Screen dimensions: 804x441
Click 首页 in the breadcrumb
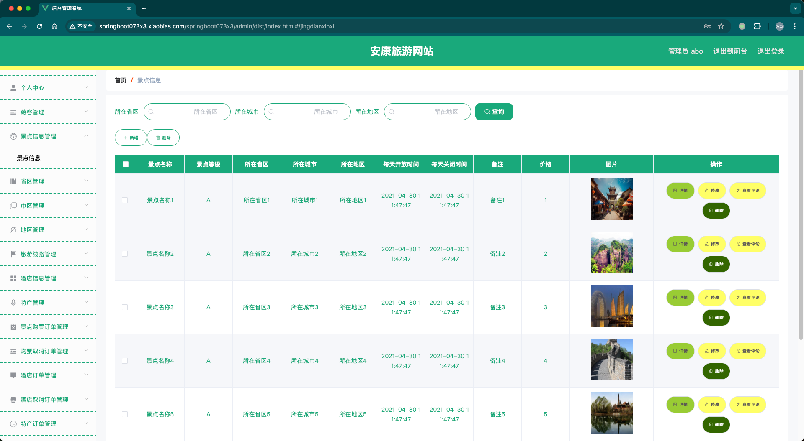pyautogui.click(x=121, y=80)
